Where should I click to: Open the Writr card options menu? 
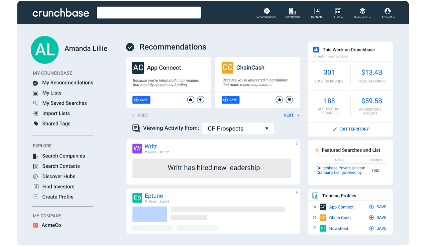click(x=297, y=144)
